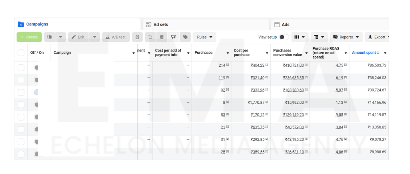Open the columns layout dropdown
The height and width of the screenshot is (174, 410).
299,37
